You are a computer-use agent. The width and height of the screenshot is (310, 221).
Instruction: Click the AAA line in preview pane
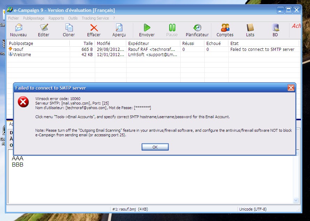(17, 158)
